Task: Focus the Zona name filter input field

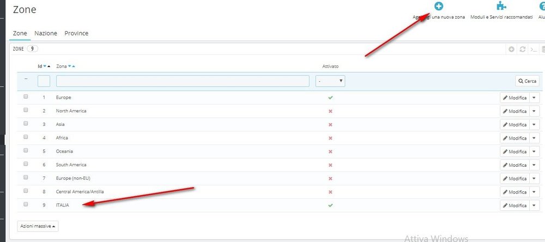Action: coord(183,81)
